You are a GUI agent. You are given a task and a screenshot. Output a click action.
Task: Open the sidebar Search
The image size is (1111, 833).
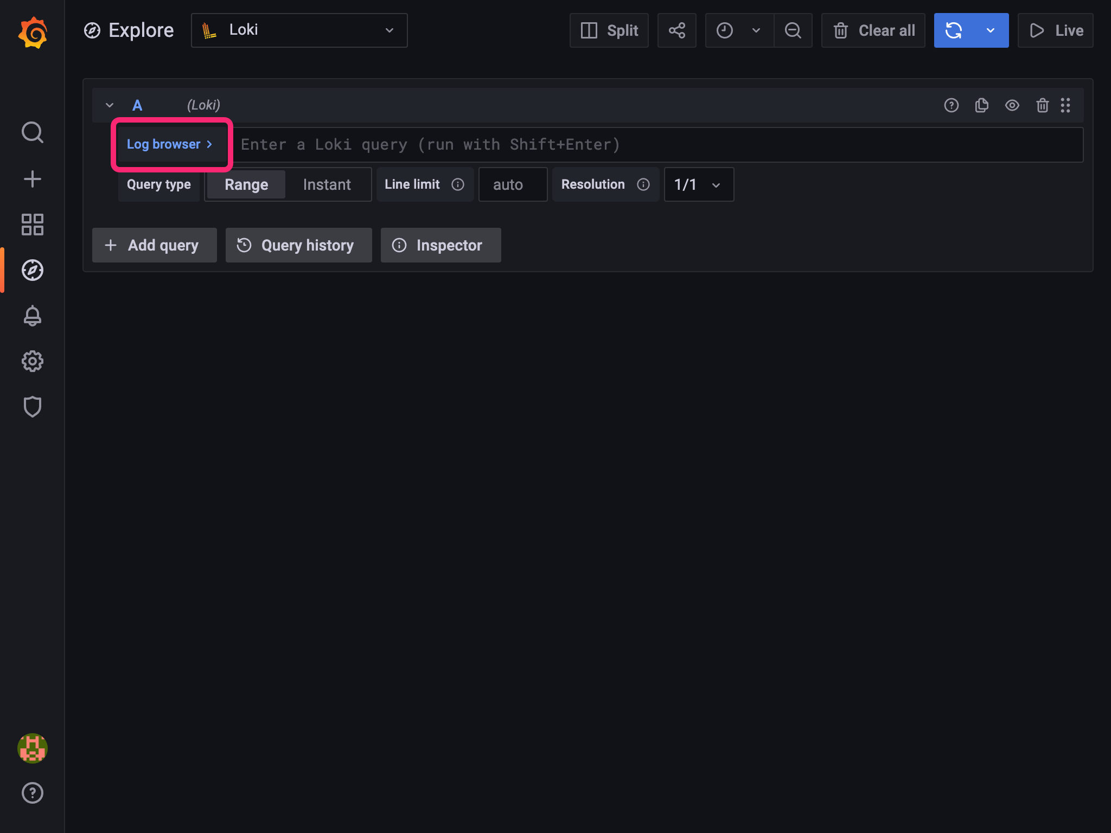pyautogui.click(x=33, y=132)
